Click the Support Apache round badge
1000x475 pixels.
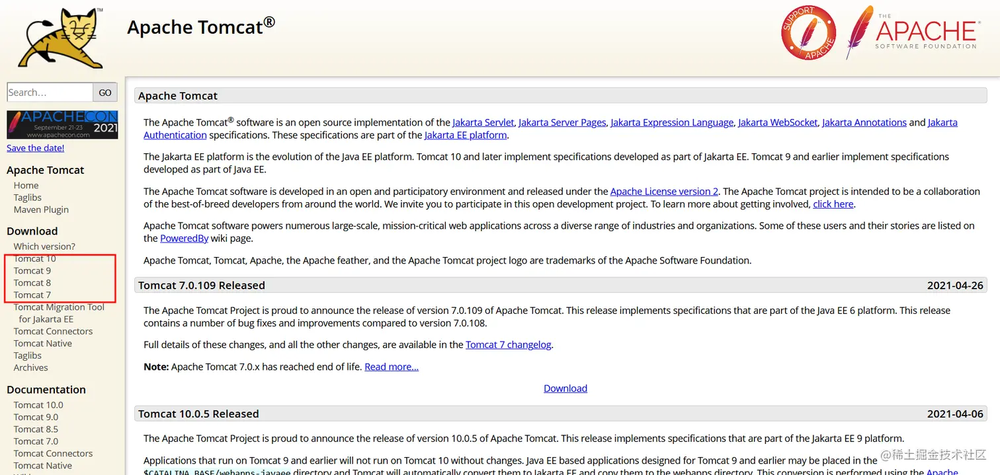pyautogui.click(x=808, y=33)
